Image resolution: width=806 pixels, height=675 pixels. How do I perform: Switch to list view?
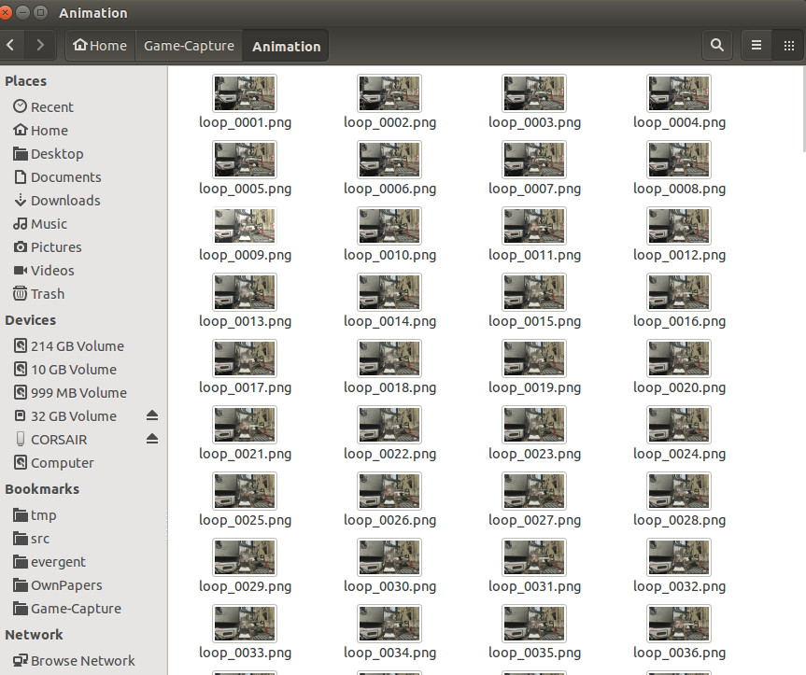[757, 45]
